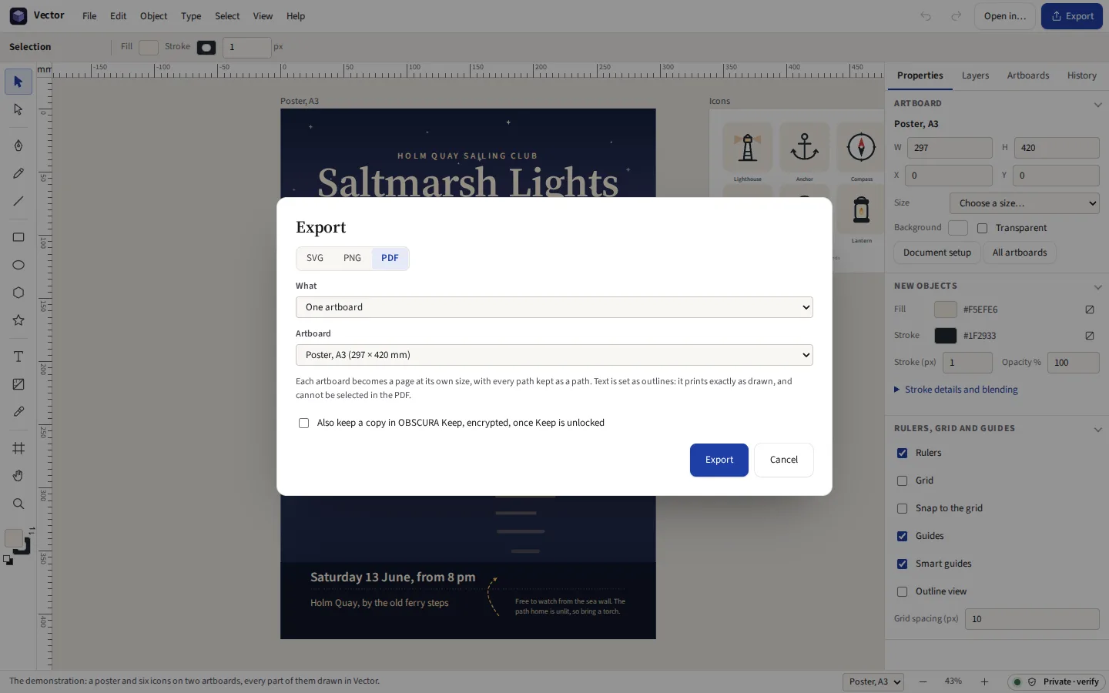This screenshot has height=693, width=1109.
Task: Select the Hand pan tool
Action: pyautogui.click(x=18, y=476)
